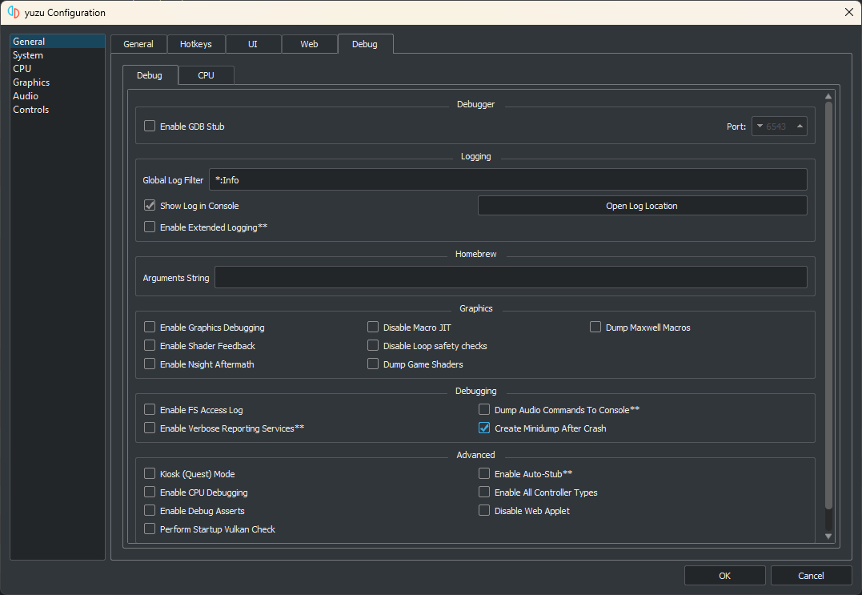The image size is (862, 595).
Task: Check Enable All Controller Types
Action: 484,492
